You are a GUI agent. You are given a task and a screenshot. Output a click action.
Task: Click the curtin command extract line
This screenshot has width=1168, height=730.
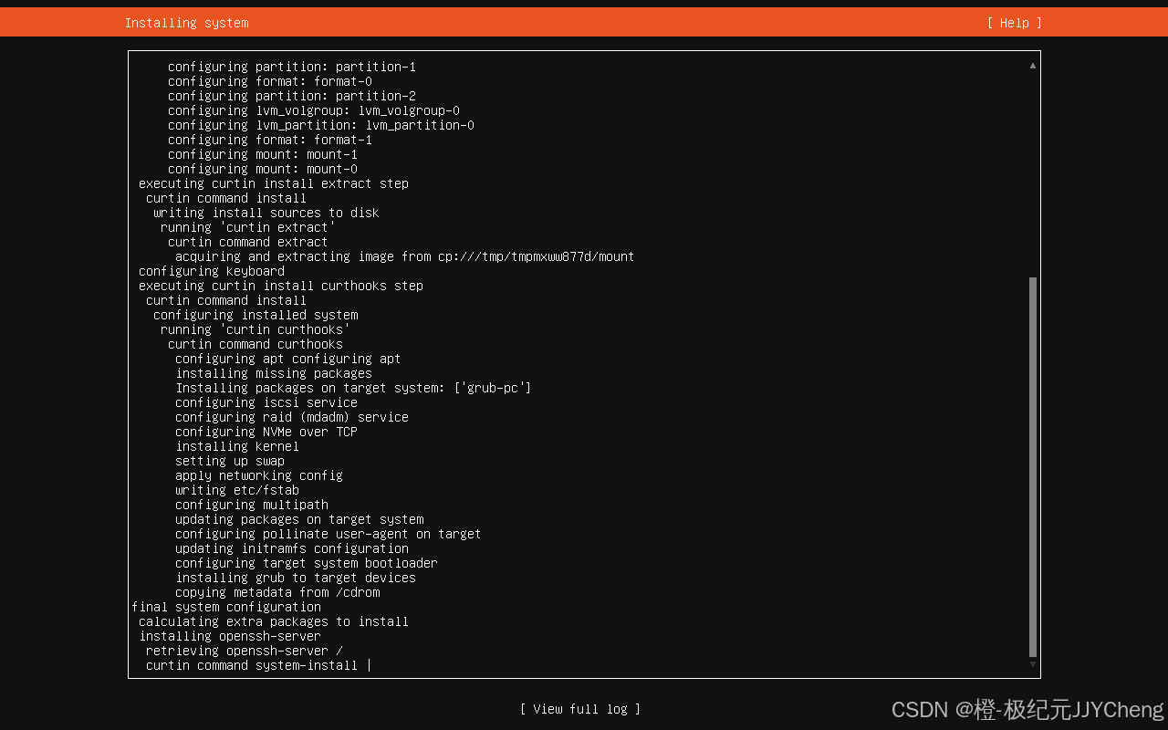click(248, 242)
